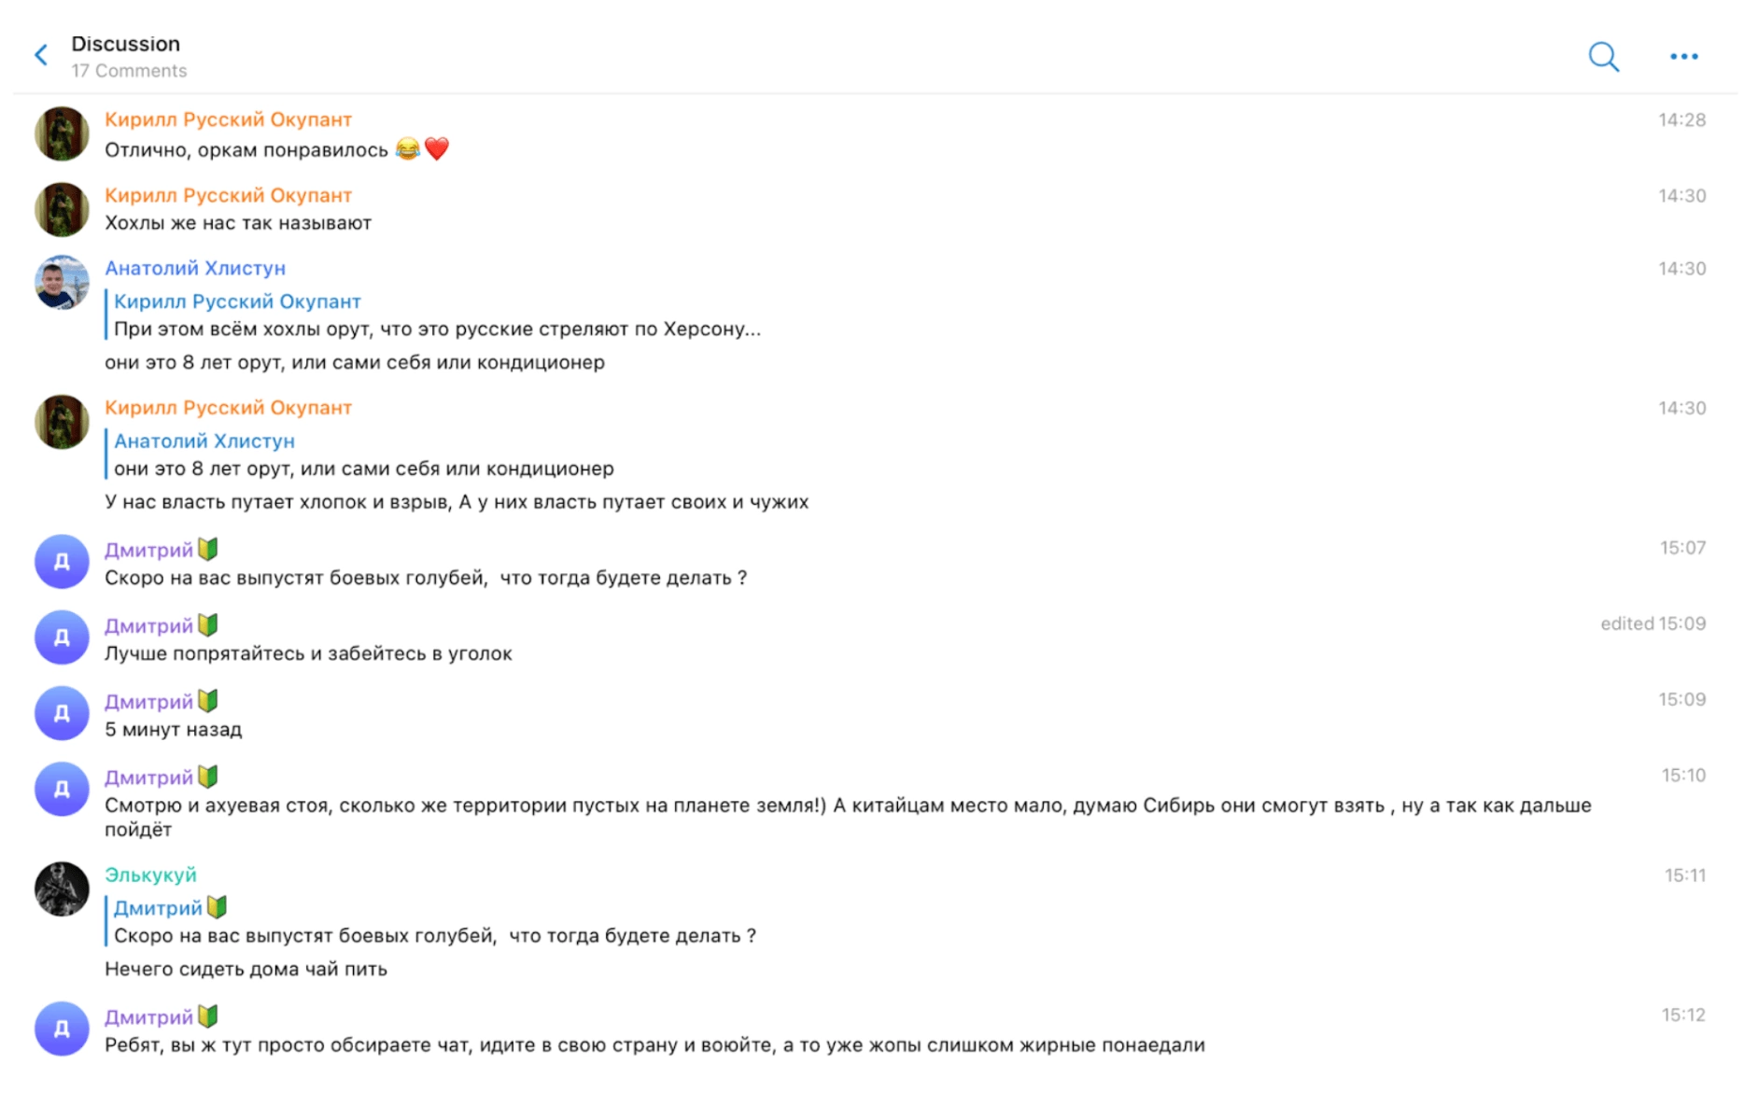Image resolution: width=1744 pixels, height=1120 pixels.
Task: Click the Дмитрий avatar on the 15:07 message
Action: click(62, 562)
